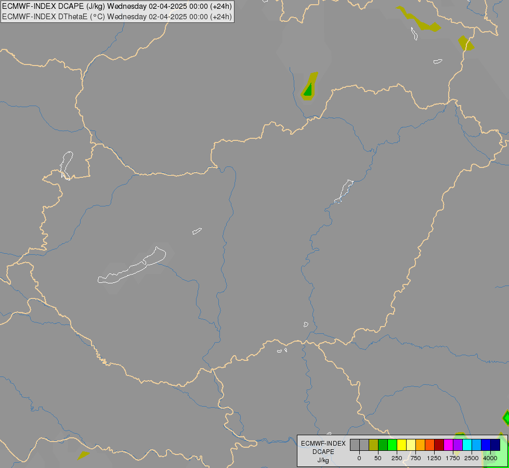Click the legend tick label '1750'

(452, 458)
